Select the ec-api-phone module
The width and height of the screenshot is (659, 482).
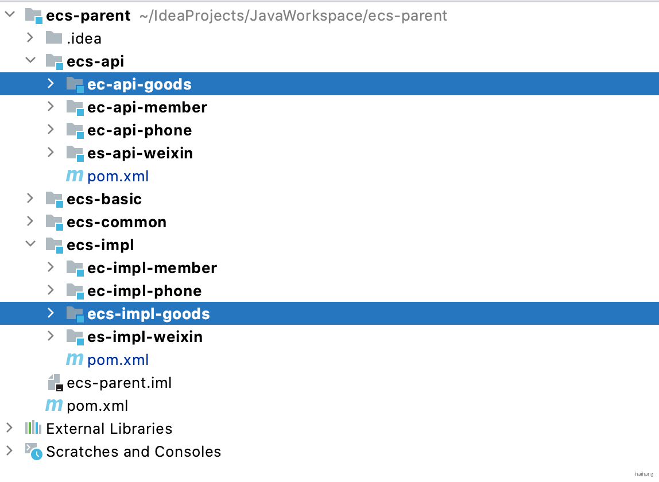[x=139, y=130]
